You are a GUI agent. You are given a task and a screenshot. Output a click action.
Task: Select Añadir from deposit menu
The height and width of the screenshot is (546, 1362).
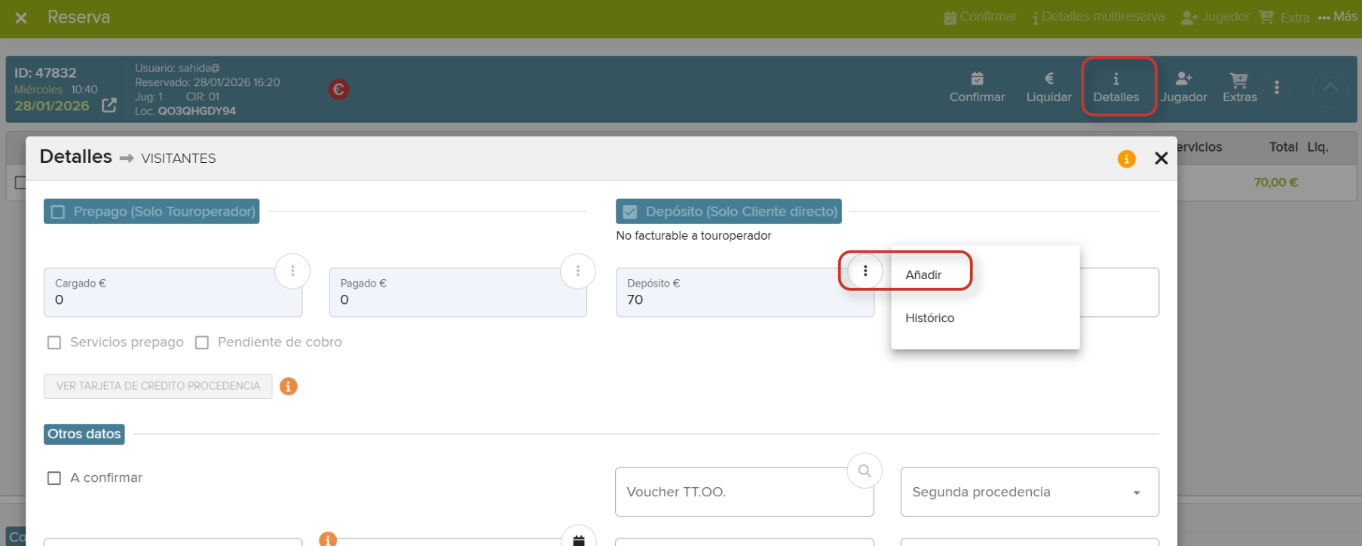923,275
